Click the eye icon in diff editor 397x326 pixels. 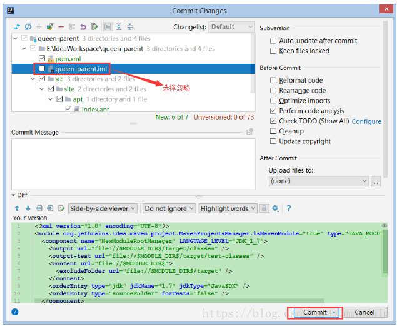(x=384, y=225)
